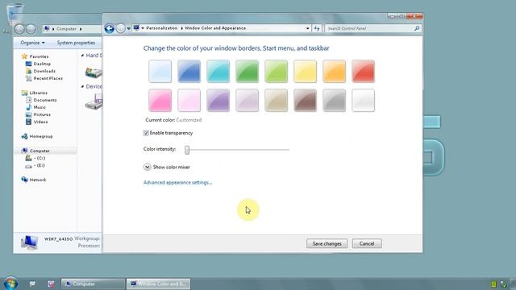Click System properties in Computer window
This screenshot has height=290, width=516.
[x=76, y=43]
